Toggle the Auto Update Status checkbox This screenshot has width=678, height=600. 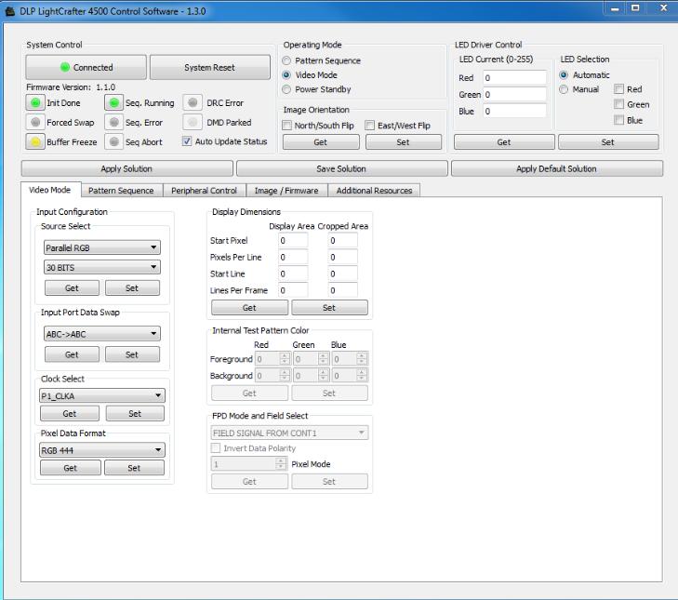coord(187,141)
